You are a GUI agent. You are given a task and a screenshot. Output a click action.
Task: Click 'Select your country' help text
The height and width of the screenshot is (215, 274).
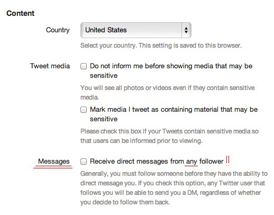pyautogui.click(x=161, y=46)
